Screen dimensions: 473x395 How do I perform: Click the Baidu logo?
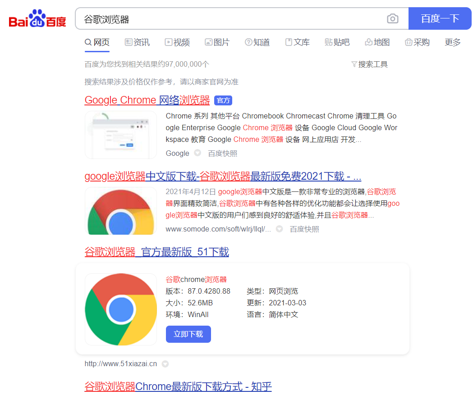point(37,18)
